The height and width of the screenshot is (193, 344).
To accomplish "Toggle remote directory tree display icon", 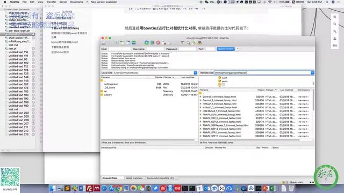I will point(128,43).
